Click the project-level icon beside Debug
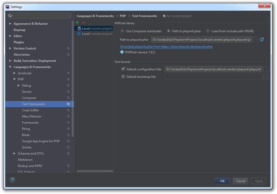The image size is (277, 194). [x=68, y=86]
